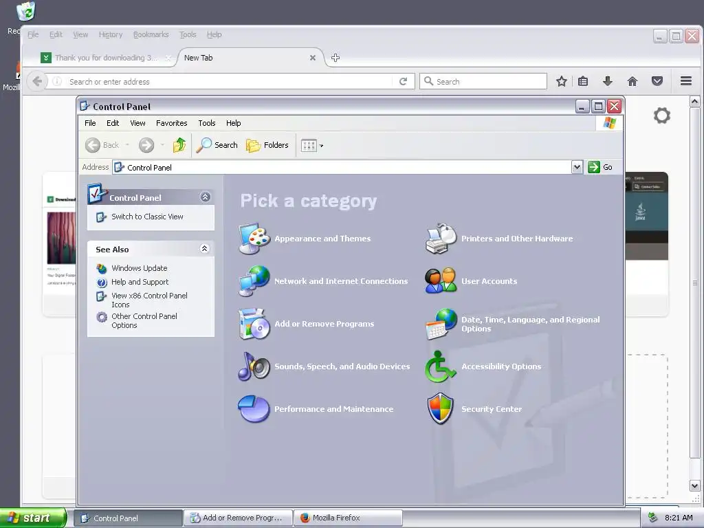Click Firefox address bar field
Image resolution: width=704 pixels, height=528 pixels.
coord(229,82)
